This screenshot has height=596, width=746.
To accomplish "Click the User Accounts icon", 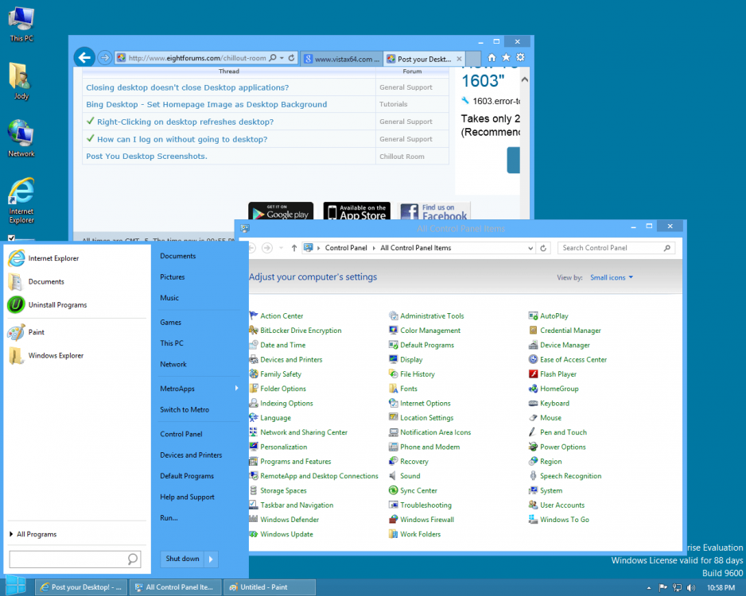I will [x=534, y=505].
